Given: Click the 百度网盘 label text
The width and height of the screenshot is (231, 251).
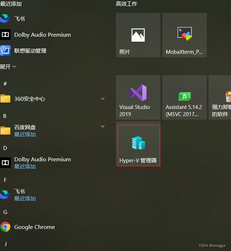Looking at the screenshot, I should coord(25,127).
